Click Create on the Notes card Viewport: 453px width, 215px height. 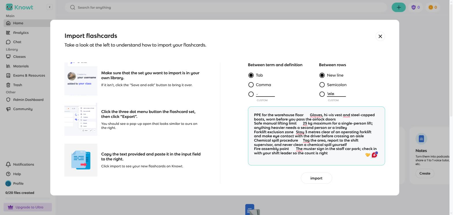(x=425, y=173)
